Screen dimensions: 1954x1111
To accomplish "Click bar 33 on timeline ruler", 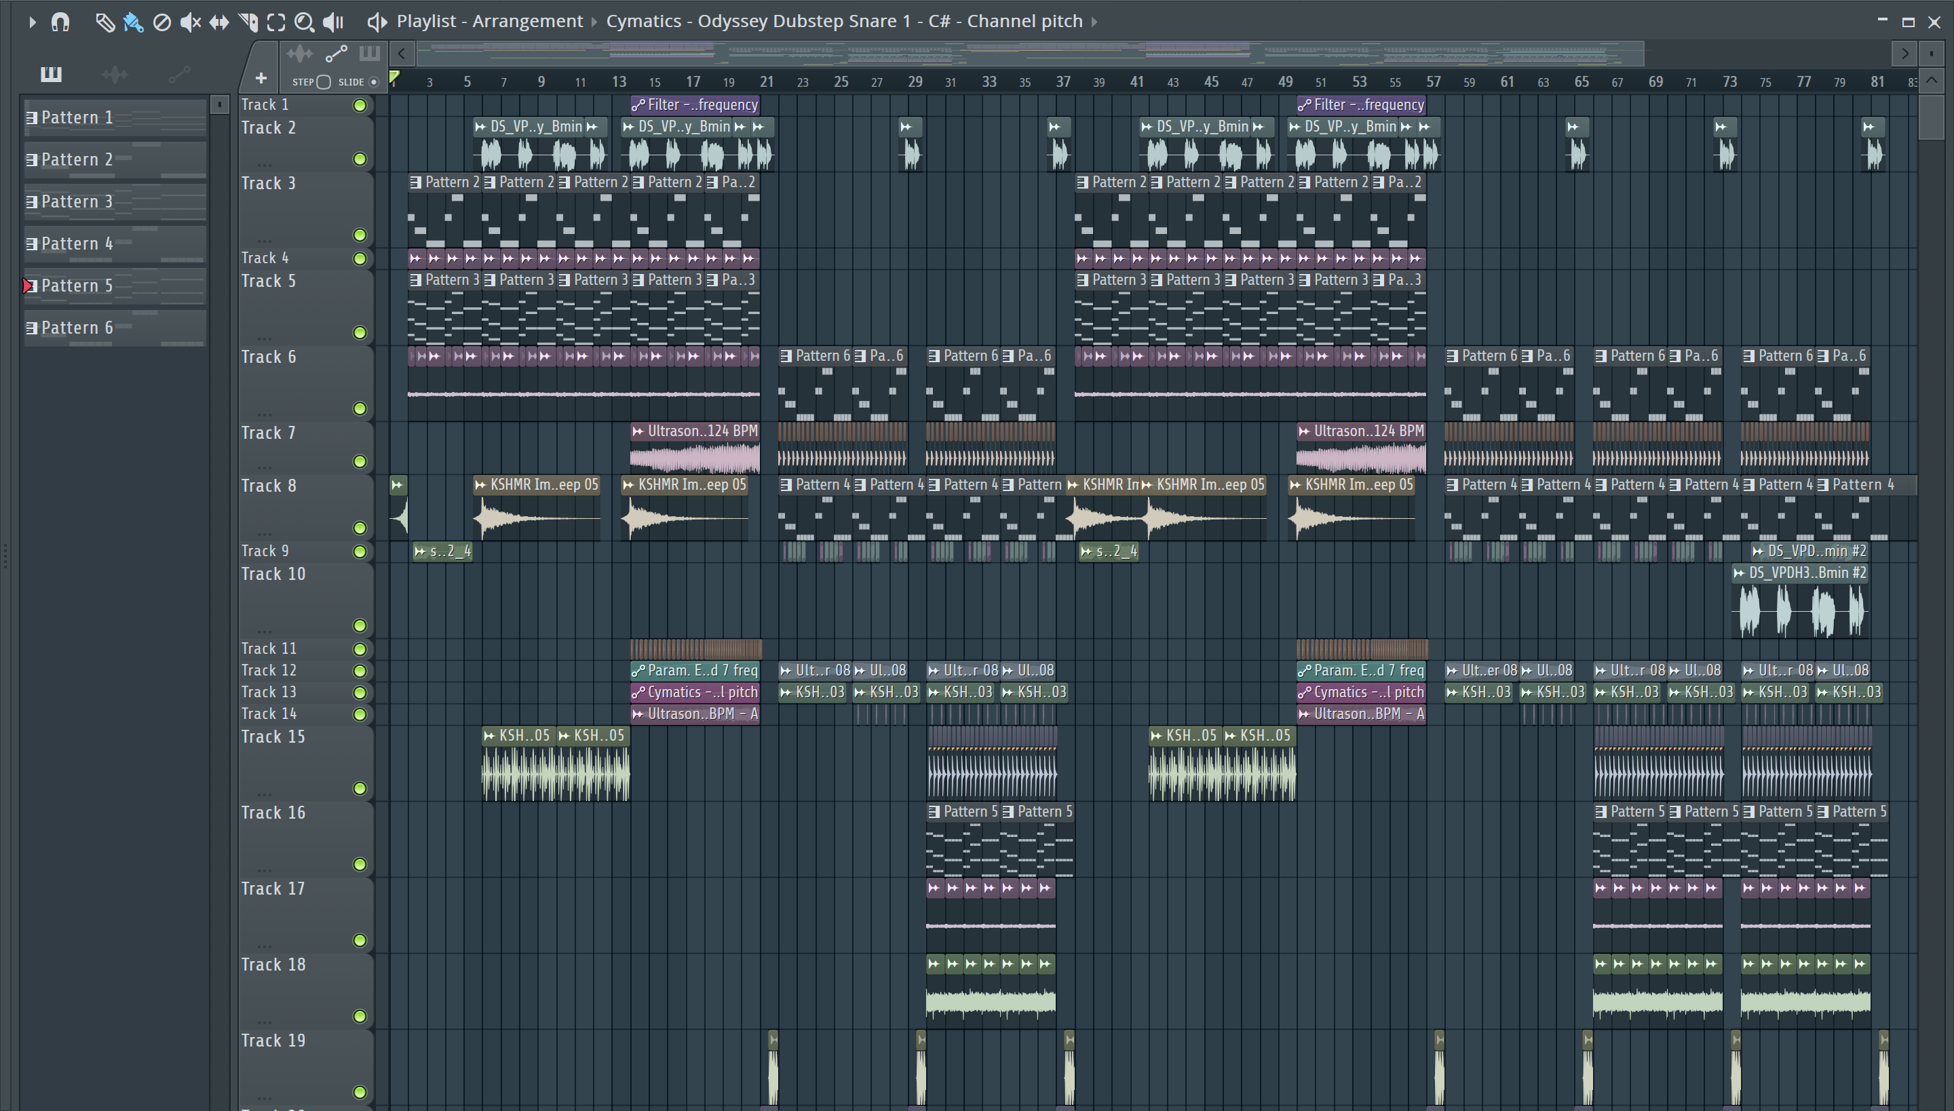I will [x=989, y=81].
